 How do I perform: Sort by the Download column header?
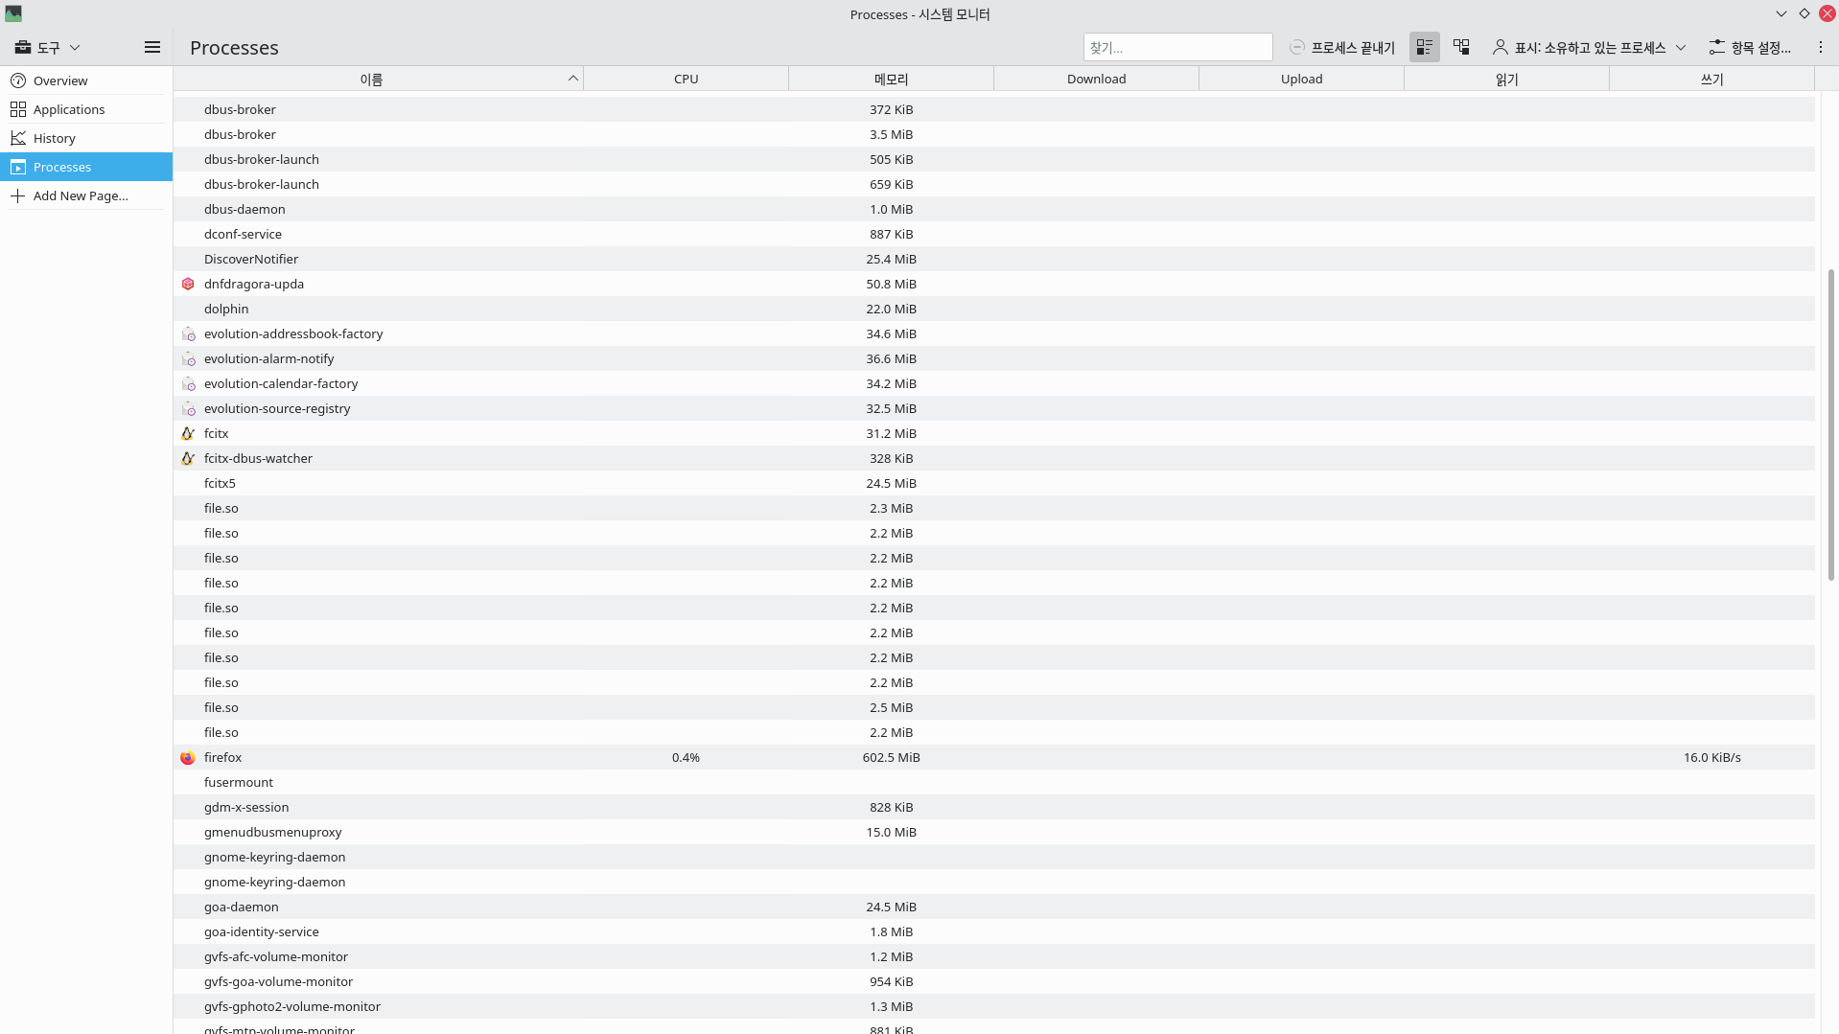[1096, 79]
